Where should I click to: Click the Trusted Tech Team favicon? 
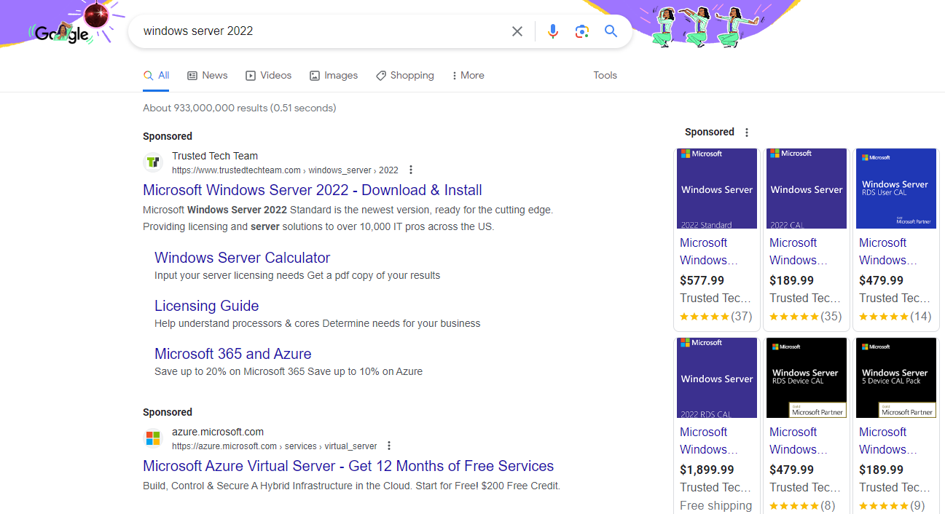point(153,162)
